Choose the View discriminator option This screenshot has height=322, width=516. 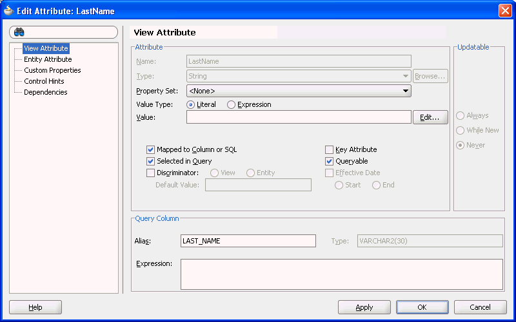click(214, 173)
